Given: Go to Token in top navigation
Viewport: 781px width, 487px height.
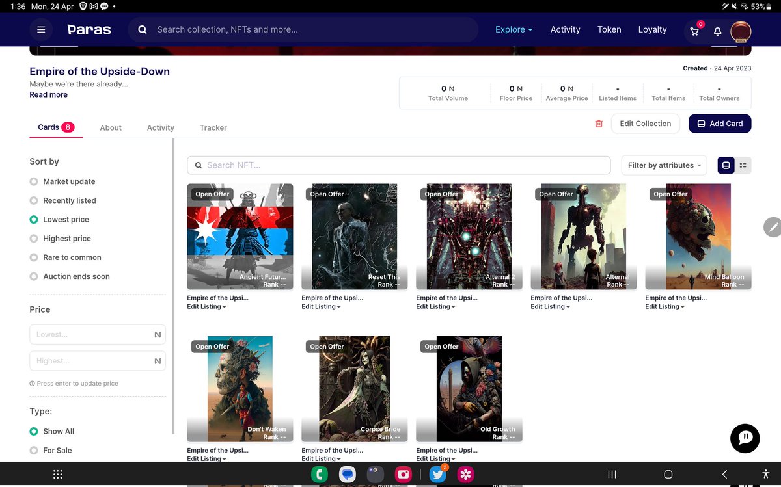Looking at the screenshot, I should pos(609,29).
